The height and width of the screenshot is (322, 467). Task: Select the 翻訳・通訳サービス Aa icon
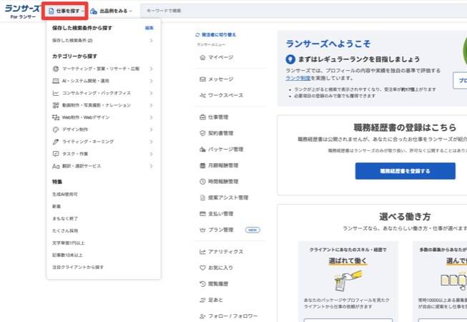56,166
